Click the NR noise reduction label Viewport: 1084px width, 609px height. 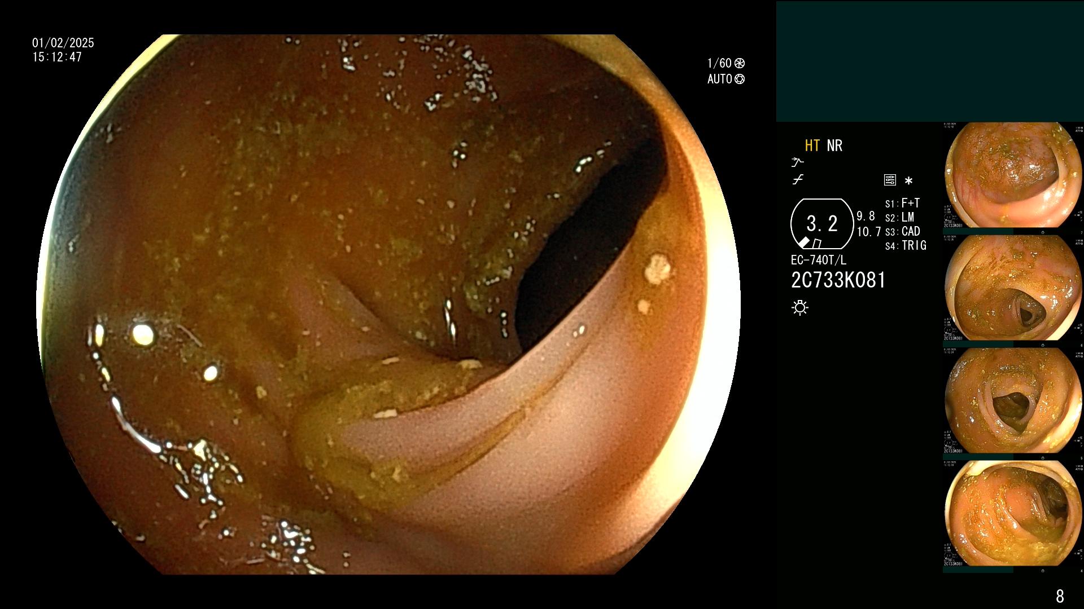click(x=834, y=145)
